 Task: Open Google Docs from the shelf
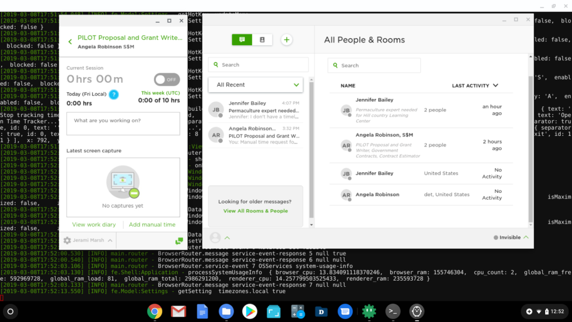click(202, 311)
